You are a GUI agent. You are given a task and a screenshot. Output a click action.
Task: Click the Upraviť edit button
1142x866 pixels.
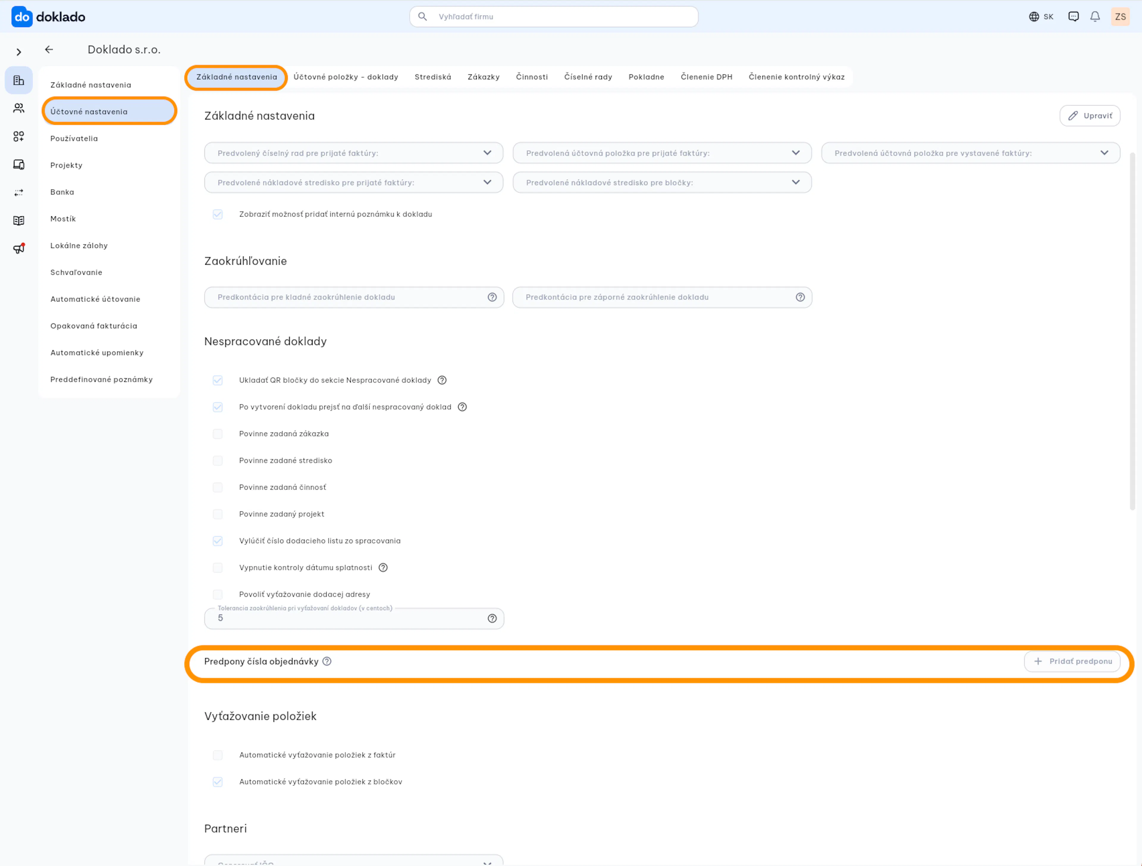tap(1090, 116)
